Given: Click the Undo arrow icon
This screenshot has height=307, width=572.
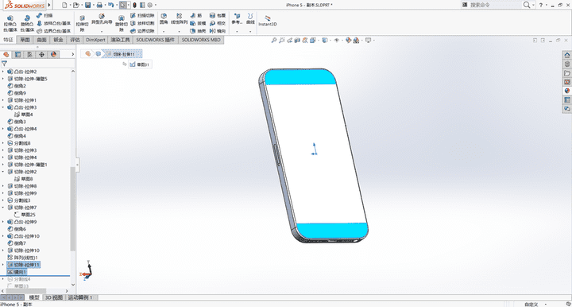Looking at the screenshot, I should pyautogui.click(x=111, y=5).
